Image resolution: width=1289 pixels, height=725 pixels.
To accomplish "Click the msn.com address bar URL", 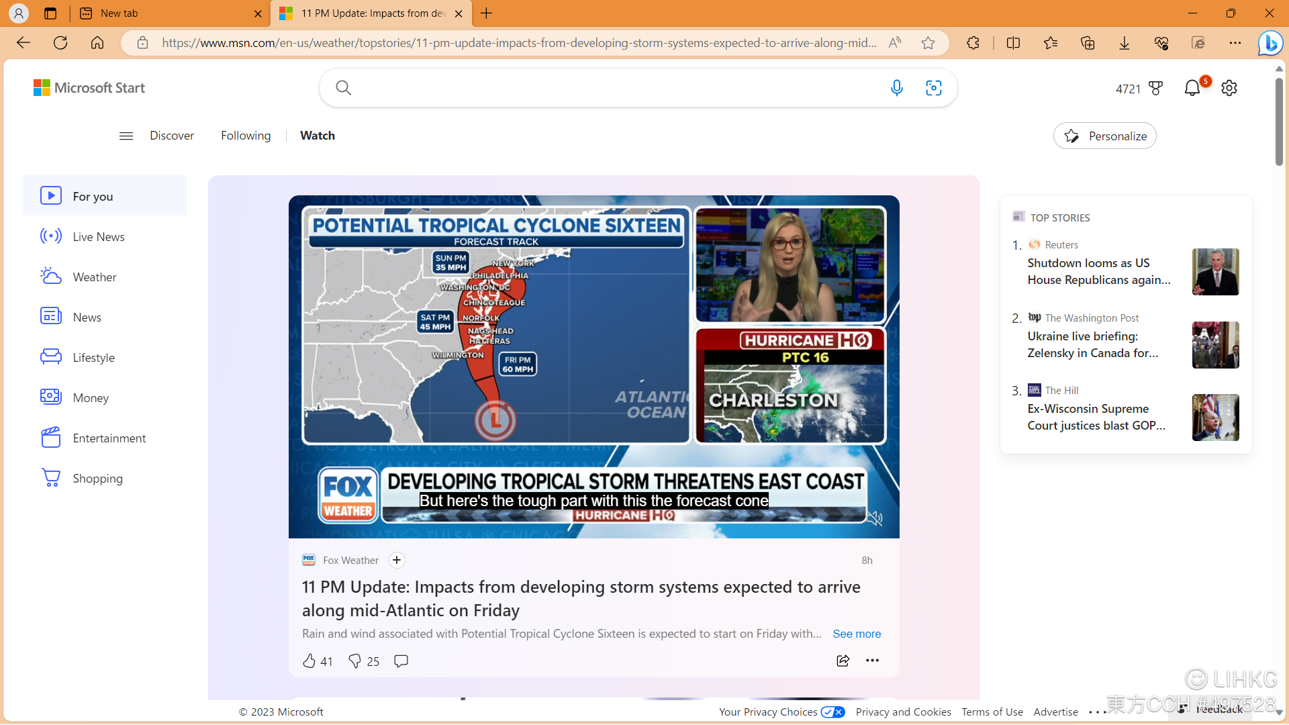I will coord(519,43).
